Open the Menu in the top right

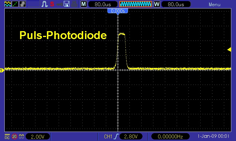click(x=214, y=5)
